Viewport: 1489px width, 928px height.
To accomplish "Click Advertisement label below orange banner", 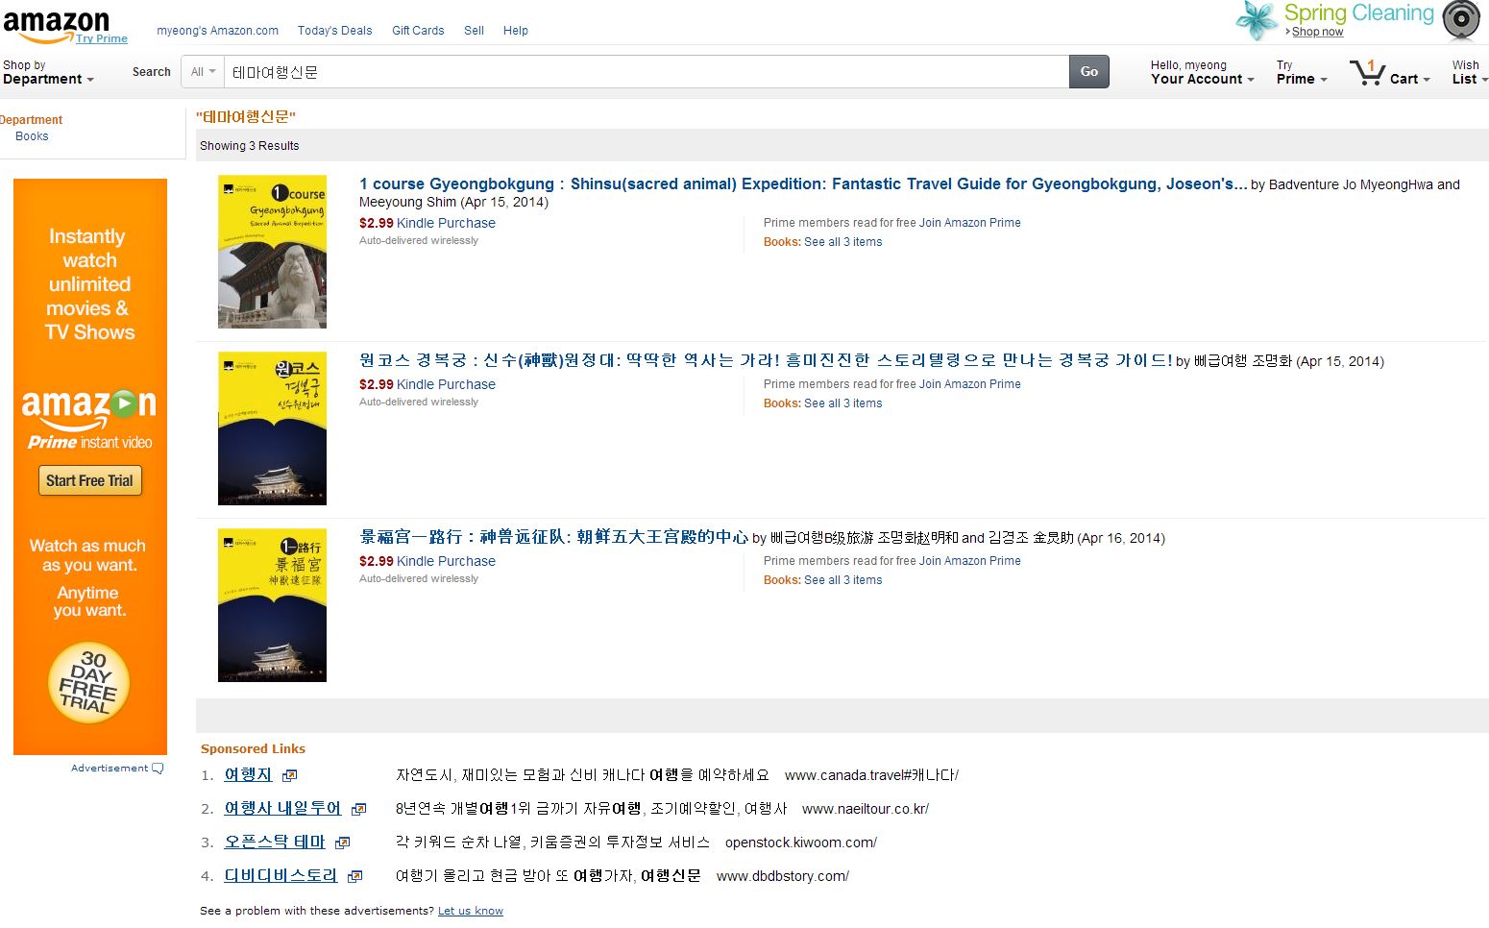I will (110, 769).
